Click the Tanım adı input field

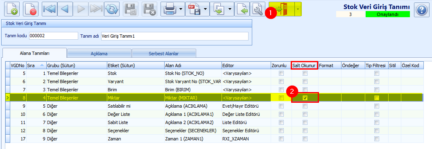175,36
